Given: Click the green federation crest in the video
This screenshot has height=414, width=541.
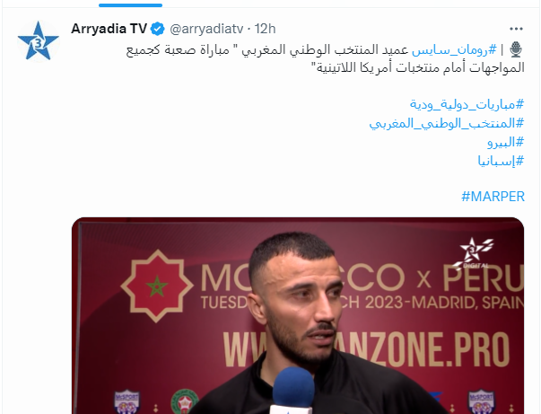Looking at the screenshot, I should click(185, 402).
